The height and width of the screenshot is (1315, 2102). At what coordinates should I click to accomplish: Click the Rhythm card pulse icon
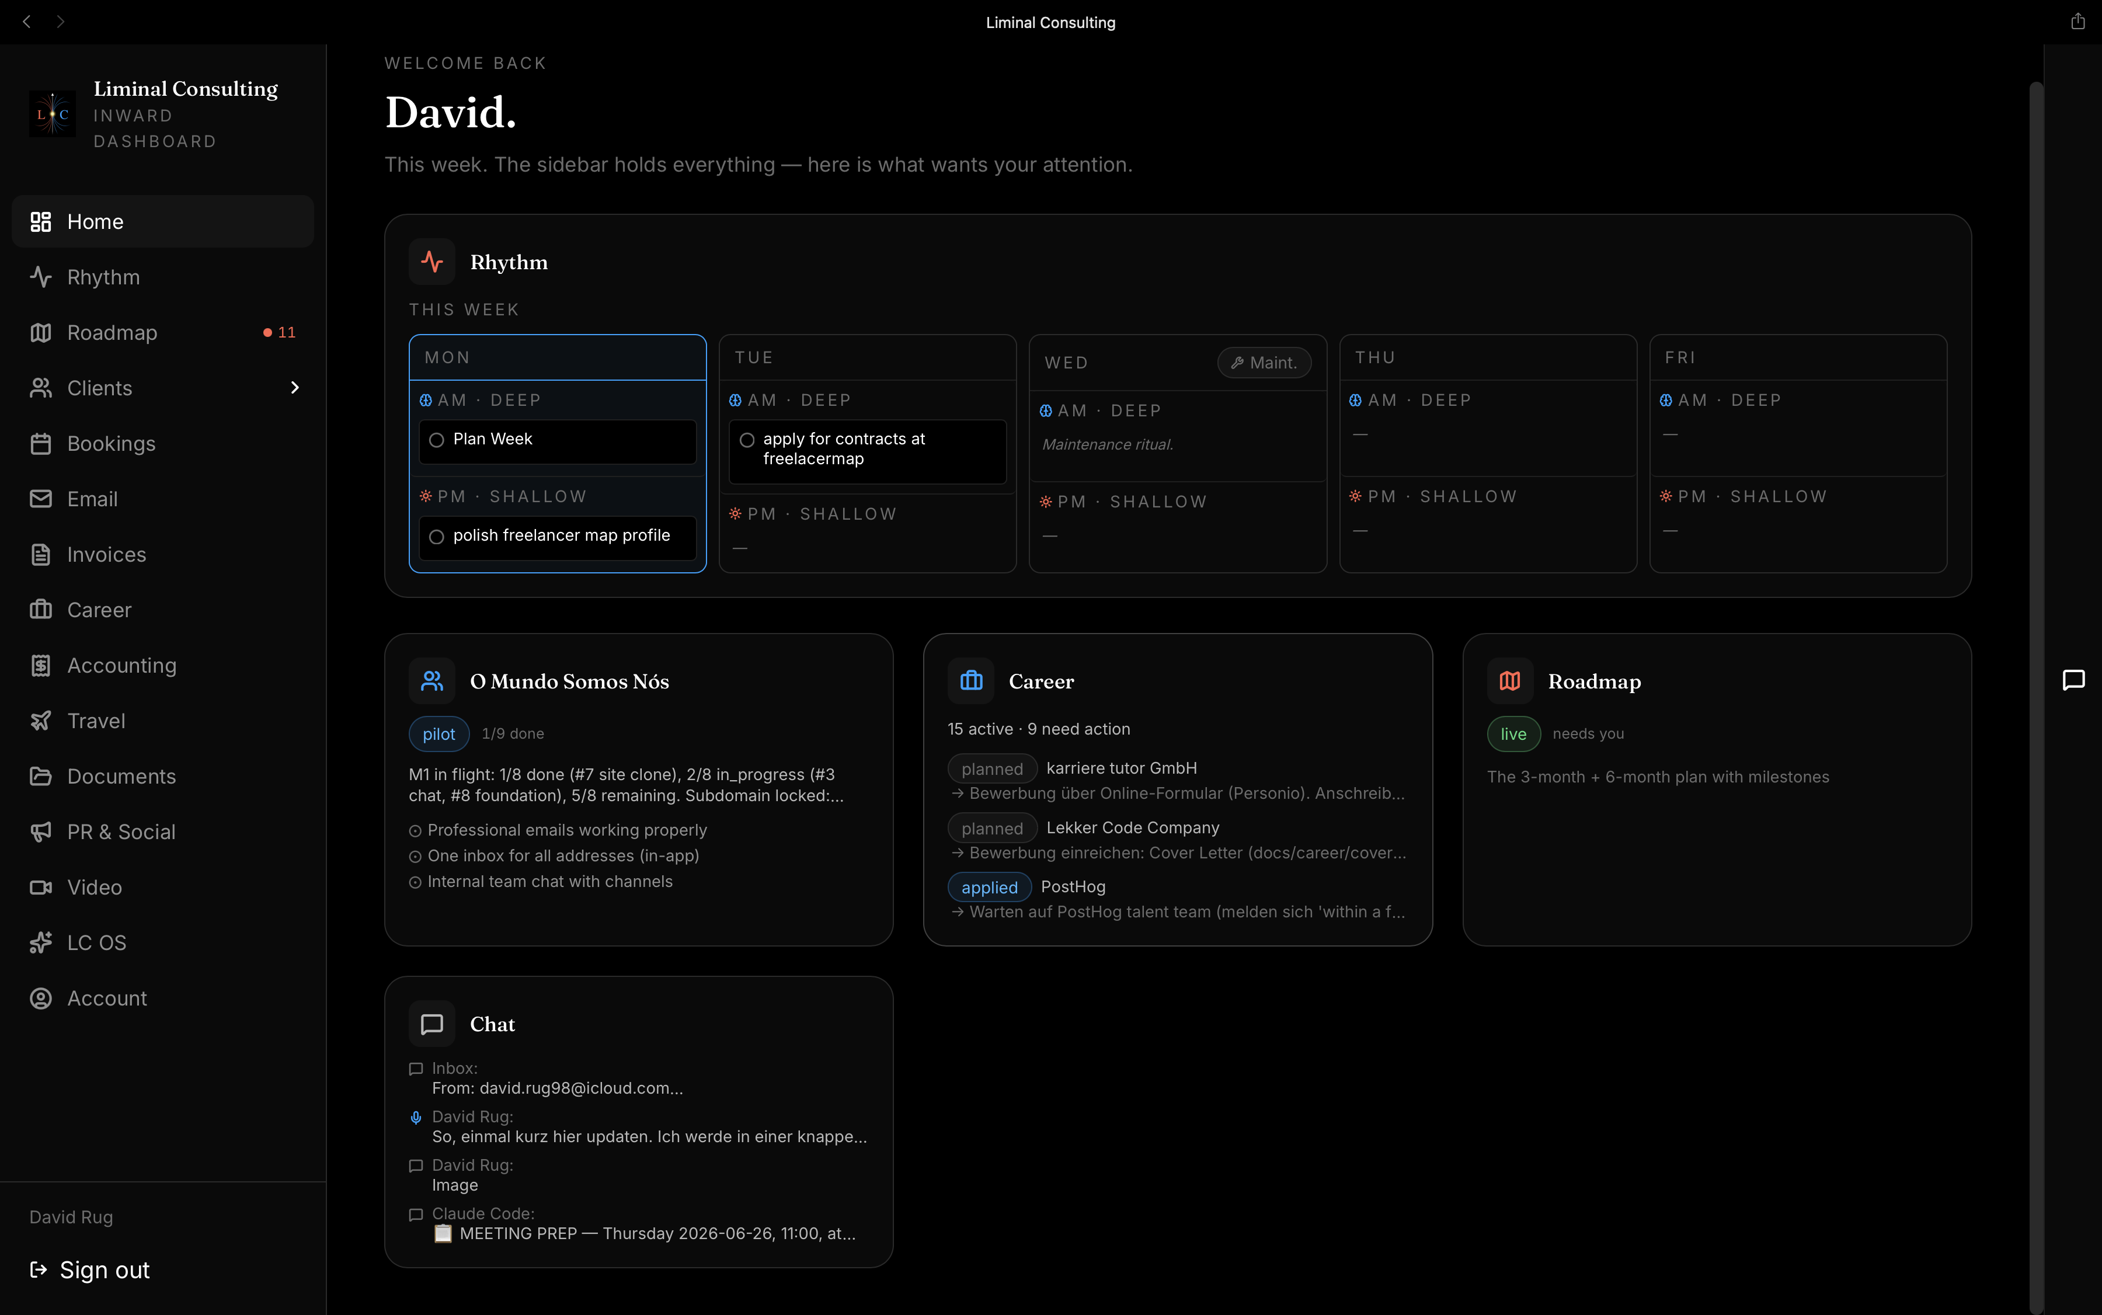(432, 262)
